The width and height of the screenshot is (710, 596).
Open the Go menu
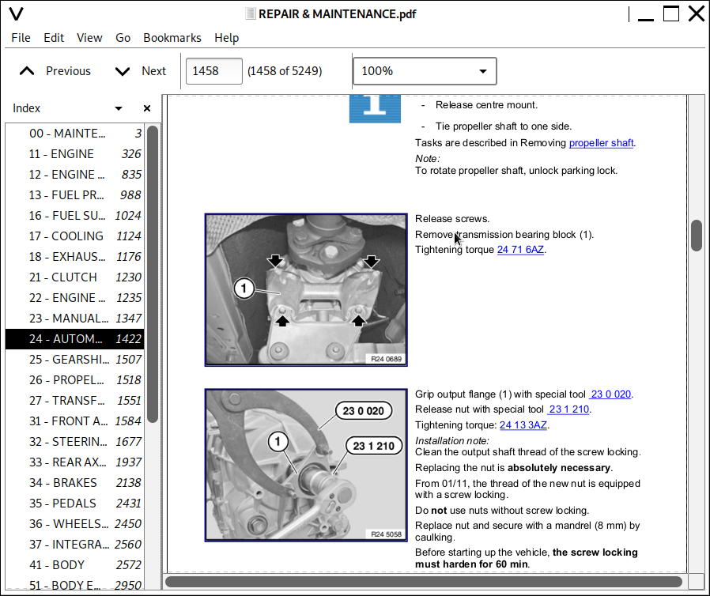(123, 38)
